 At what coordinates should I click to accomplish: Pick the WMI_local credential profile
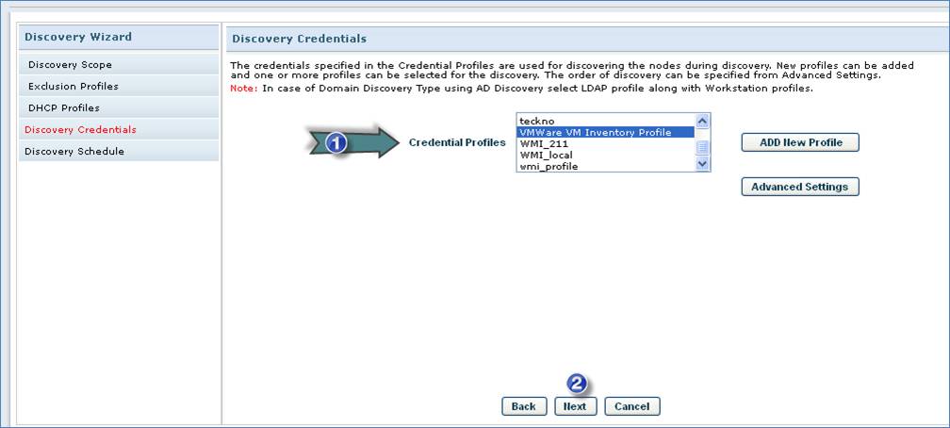click(547, 156)
